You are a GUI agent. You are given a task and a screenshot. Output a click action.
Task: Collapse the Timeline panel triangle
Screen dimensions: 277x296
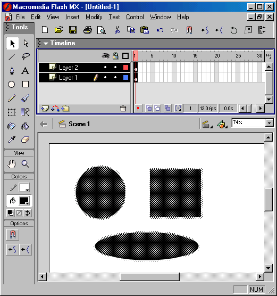[46, 44]
